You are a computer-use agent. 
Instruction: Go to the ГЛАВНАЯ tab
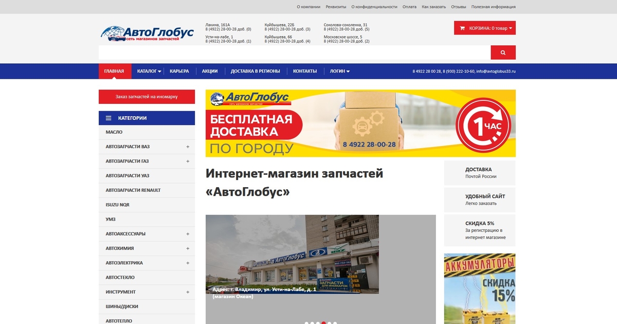pyautogui.click(x=114, y=71)
